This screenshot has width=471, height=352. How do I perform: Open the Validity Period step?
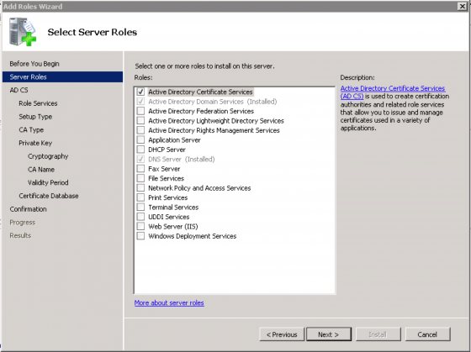48,182
